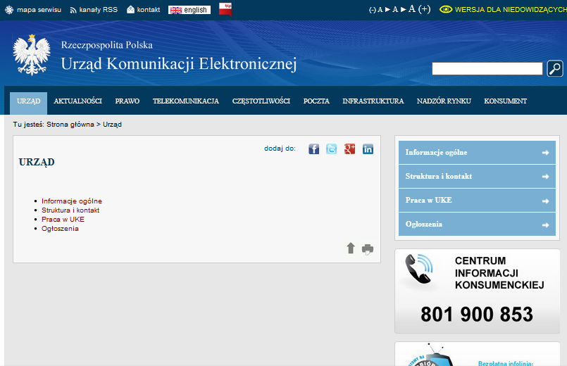Open the BIP Polish flag icon
This screenshot has height=366, width=567.
click(x=225, y=9)
